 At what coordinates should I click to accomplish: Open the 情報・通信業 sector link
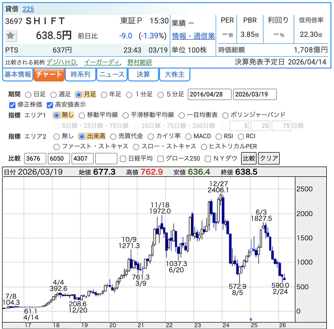[x=193, y=36]
